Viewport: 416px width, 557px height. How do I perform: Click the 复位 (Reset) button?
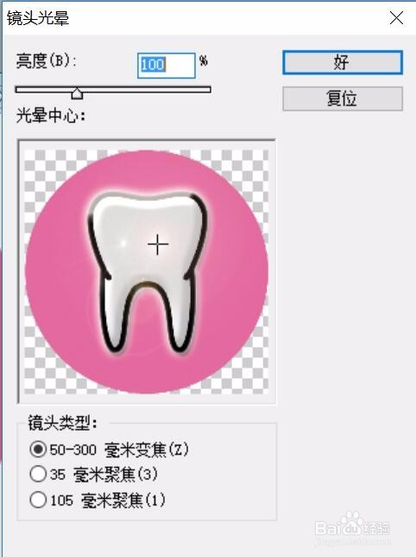tap(343, 99)
